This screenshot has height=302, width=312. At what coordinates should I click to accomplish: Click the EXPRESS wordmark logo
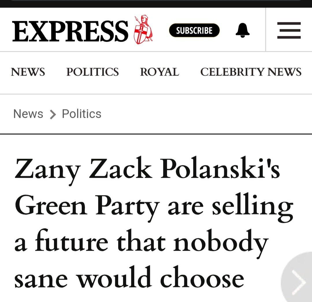tap(70, 31)
